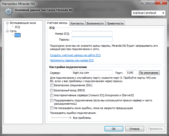The height and width of the screenshot is (136, 169).
Task: Check Не показывать окно ошибки checkbox
Action: pos(52,108)
